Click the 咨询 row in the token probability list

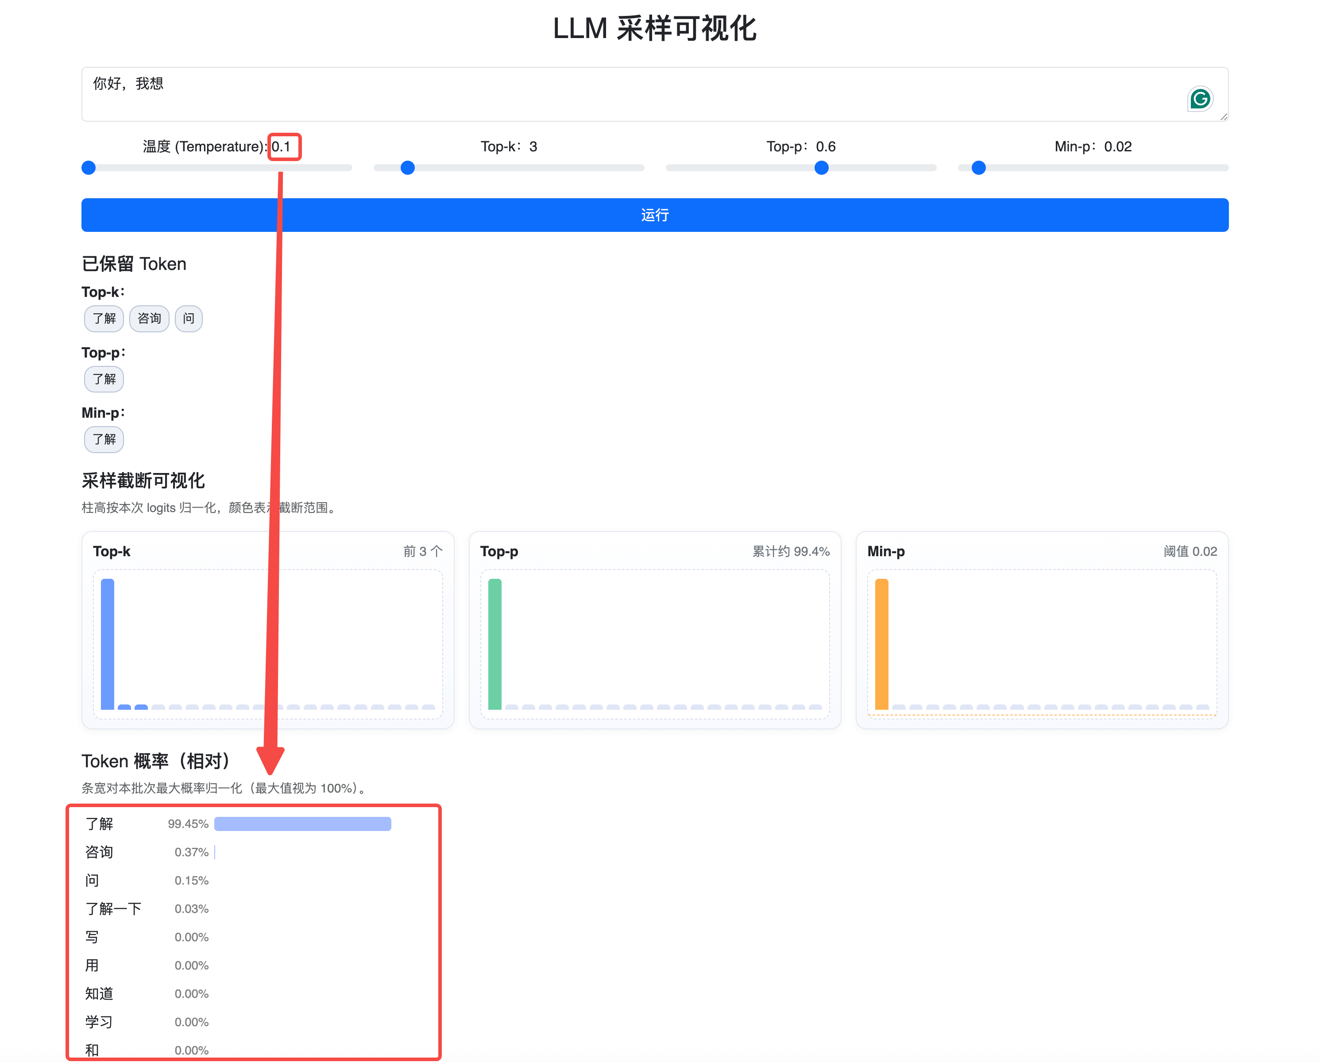[99, 852]
